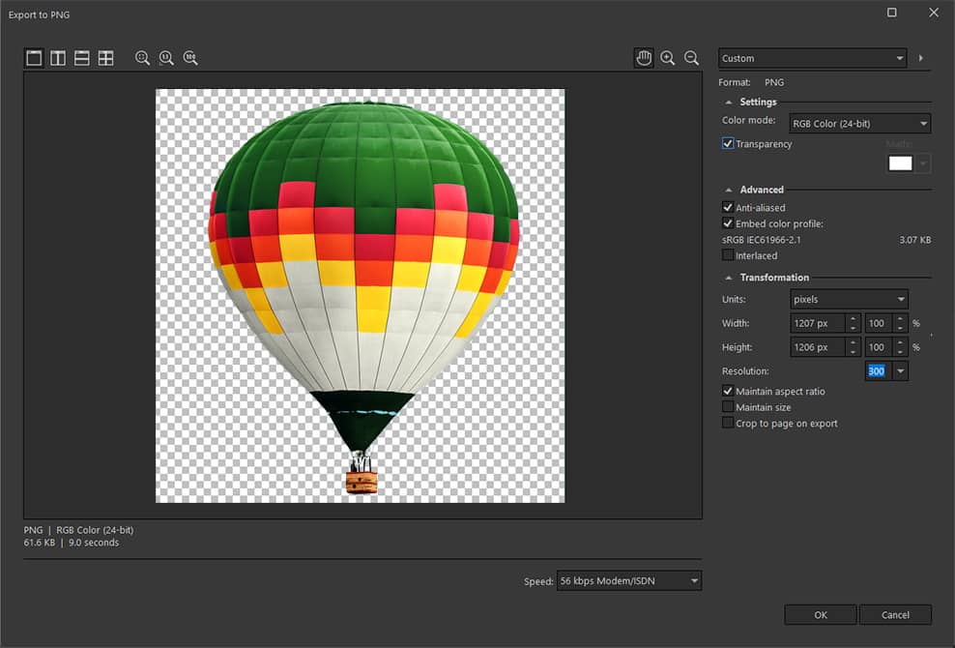Click the Zoom in magnifier tool
The image size is (955, 648).
[667, 58]
